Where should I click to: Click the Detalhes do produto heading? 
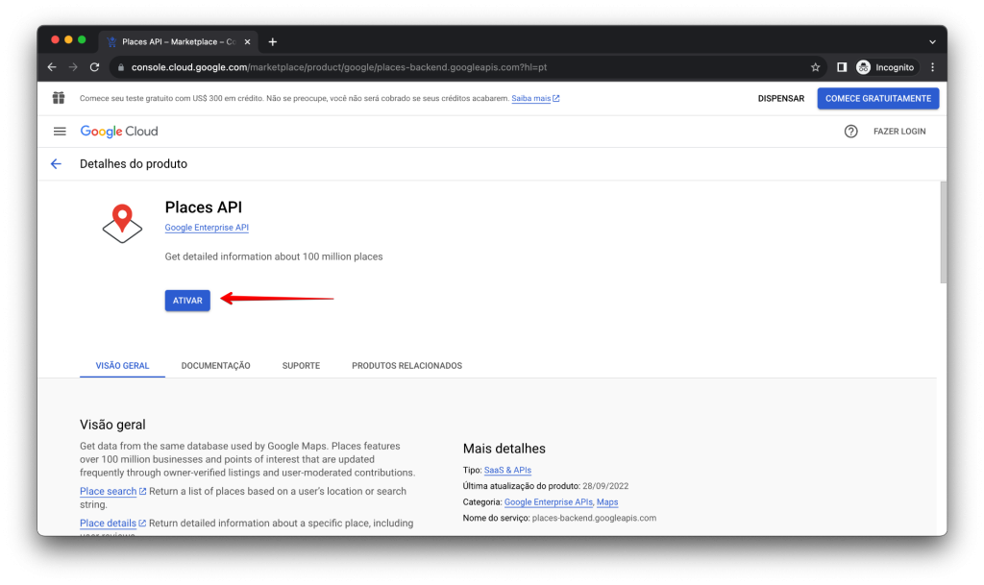(x=133, y=163)
